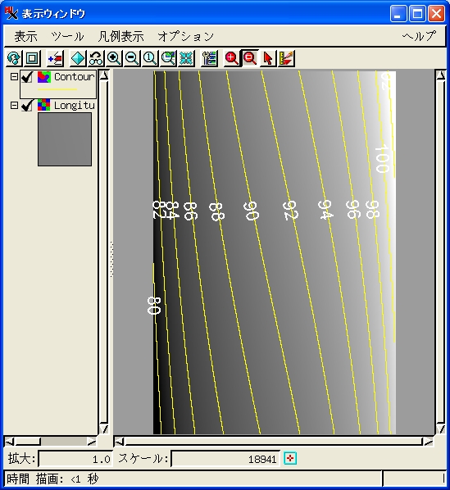This screenshot has height=490, width=450.
Task: Click the zoom out magnifier icon
Action: [x=132, y=58]
